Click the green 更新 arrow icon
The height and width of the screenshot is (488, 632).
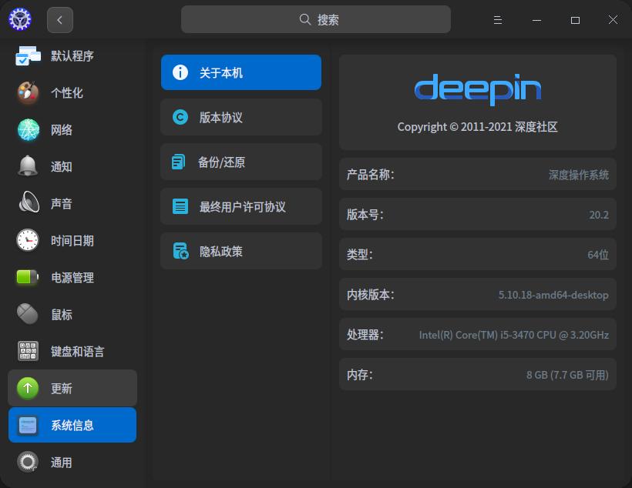[28, 388]
